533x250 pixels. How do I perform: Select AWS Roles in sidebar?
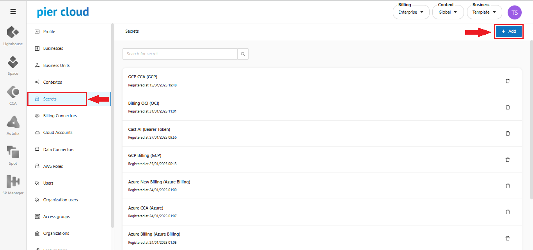pos(53,166)
